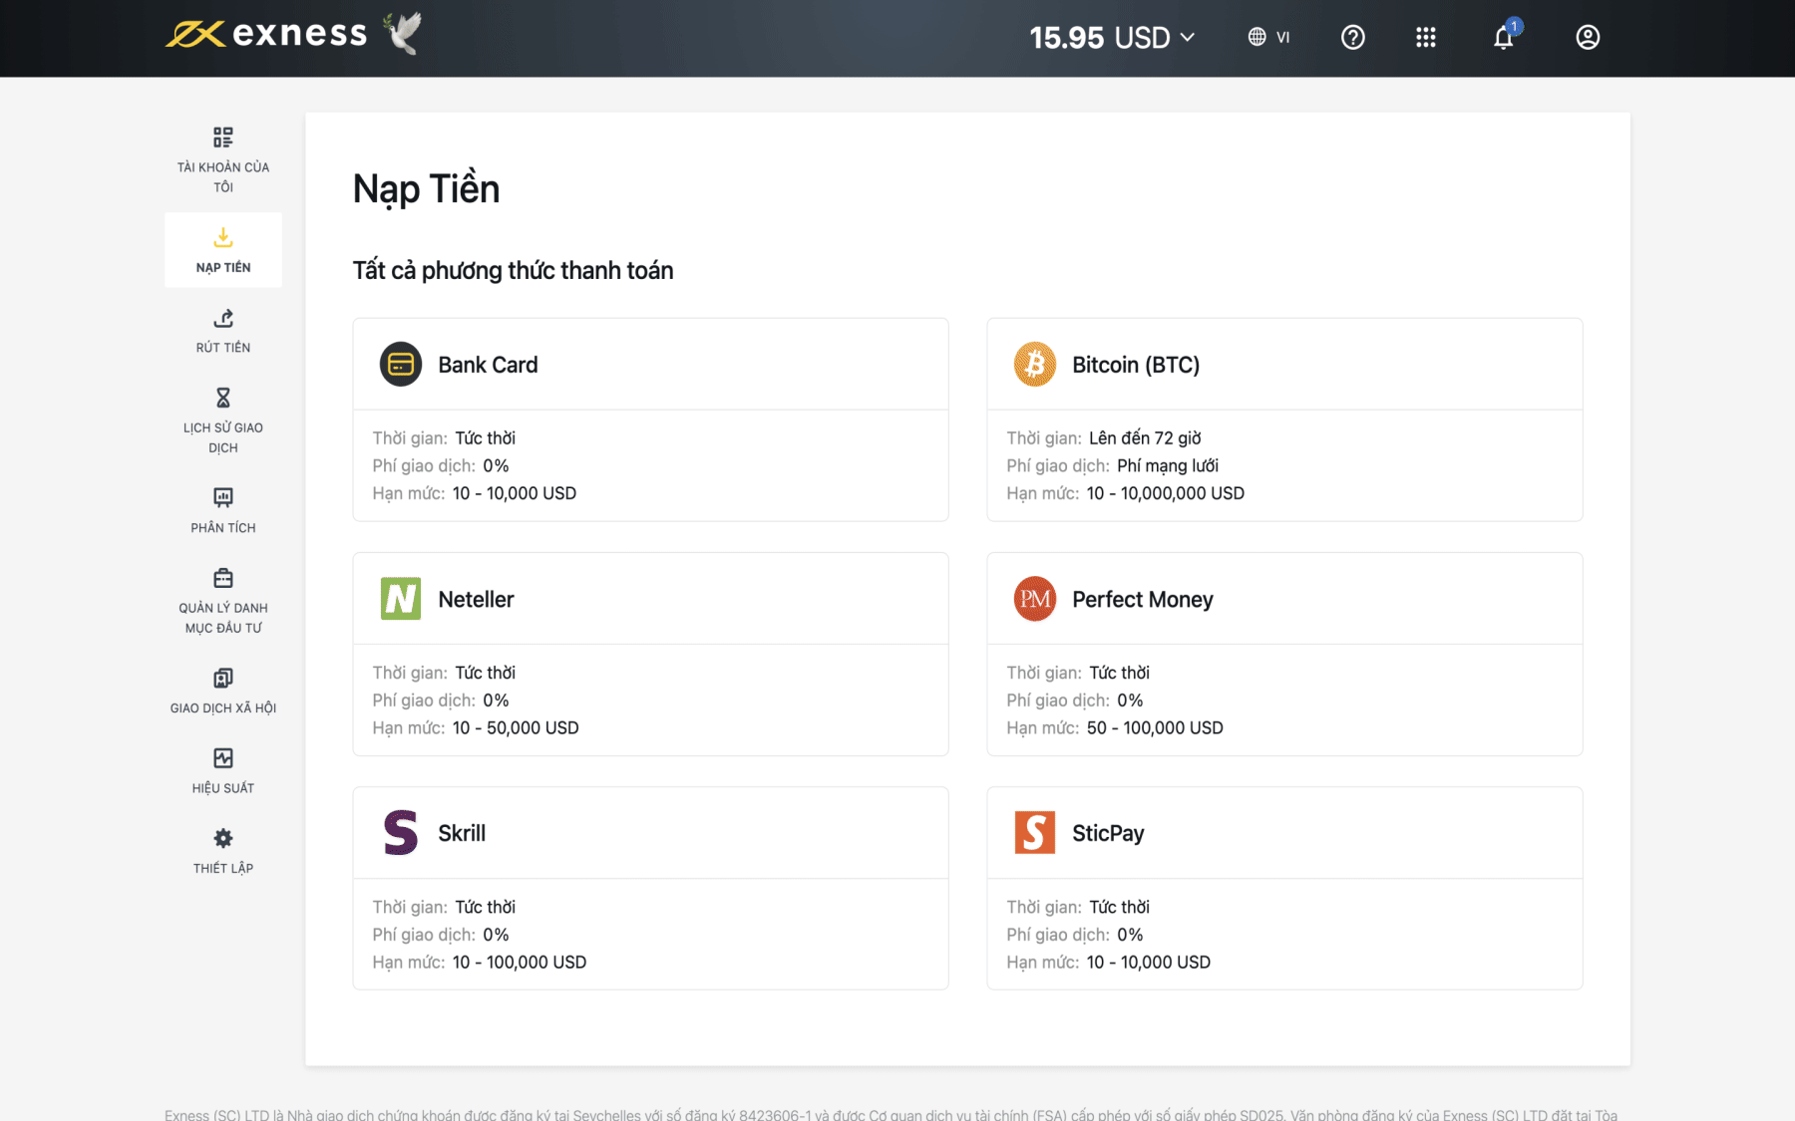
Task: Click the VI language label
Action: [x=1282, y=37]
